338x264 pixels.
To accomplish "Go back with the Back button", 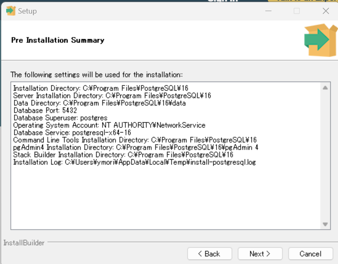I will pyautogui.click(x=209, y=254).
